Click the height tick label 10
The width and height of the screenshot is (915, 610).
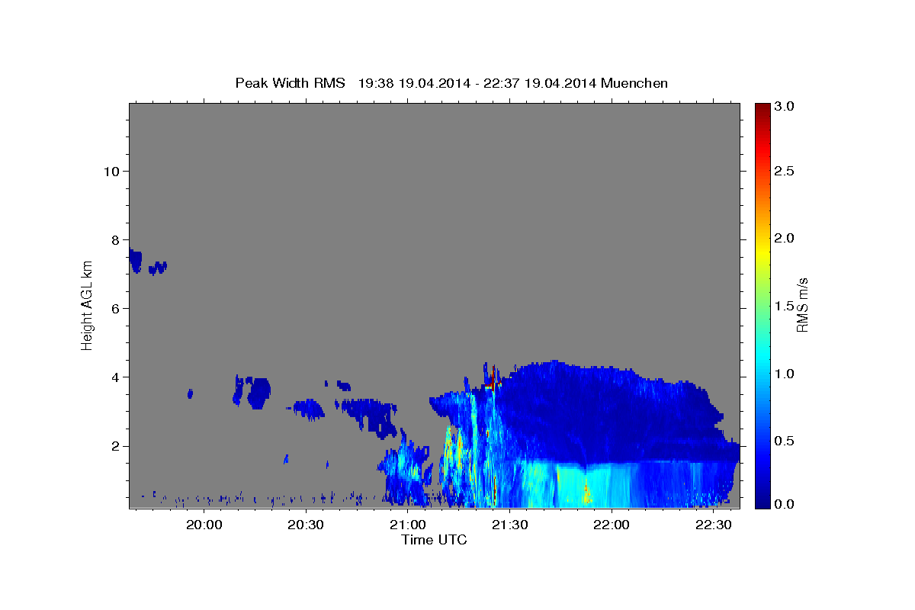[x=111, y=171]
